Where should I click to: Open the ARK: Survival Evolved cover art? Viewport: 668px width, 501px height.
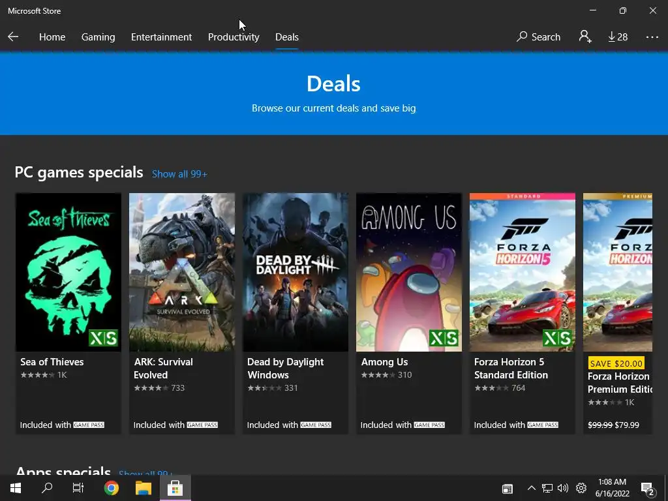pos(182,272)
